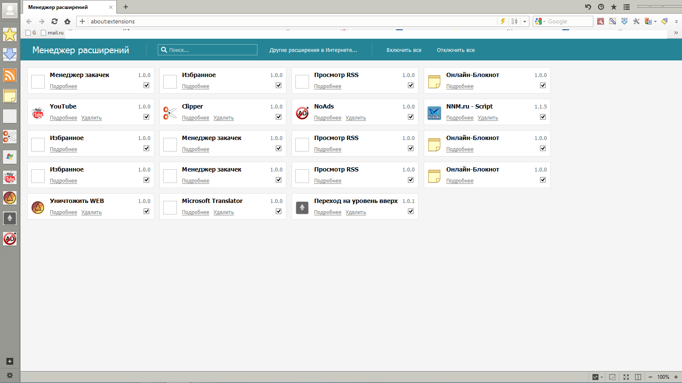Image resolution: width=682 pixels, height=383 pixels.
Task: Click the home button in navigation bar
Action: tap(67, 21)
